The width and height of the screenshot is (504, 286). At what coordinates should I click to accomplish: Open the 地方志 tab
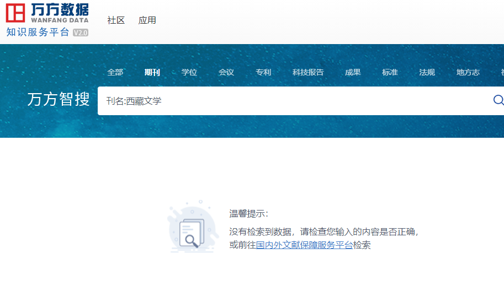468,72
